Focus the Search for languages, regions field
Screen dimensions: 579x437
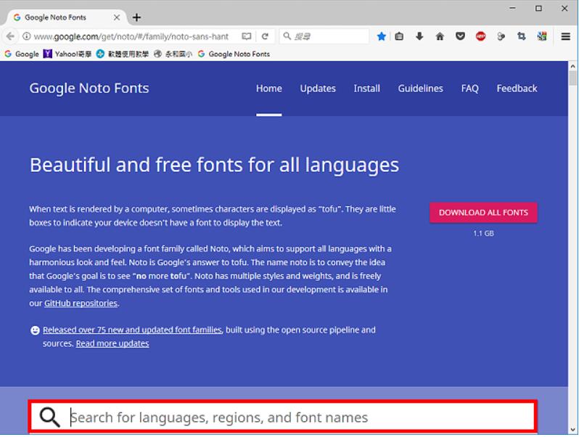tap(282, 417)
